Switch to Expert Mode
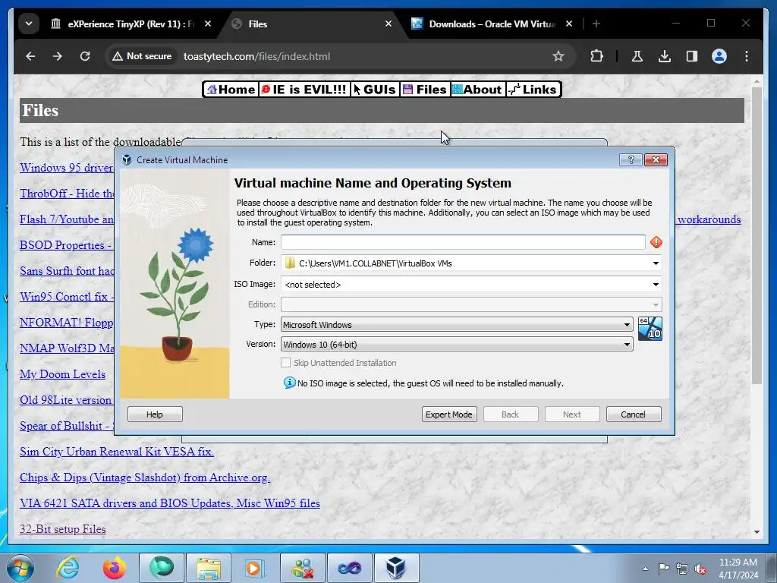The width and height of the screenshot is (777, 583). pyautogui.click(x=449, y=414)
